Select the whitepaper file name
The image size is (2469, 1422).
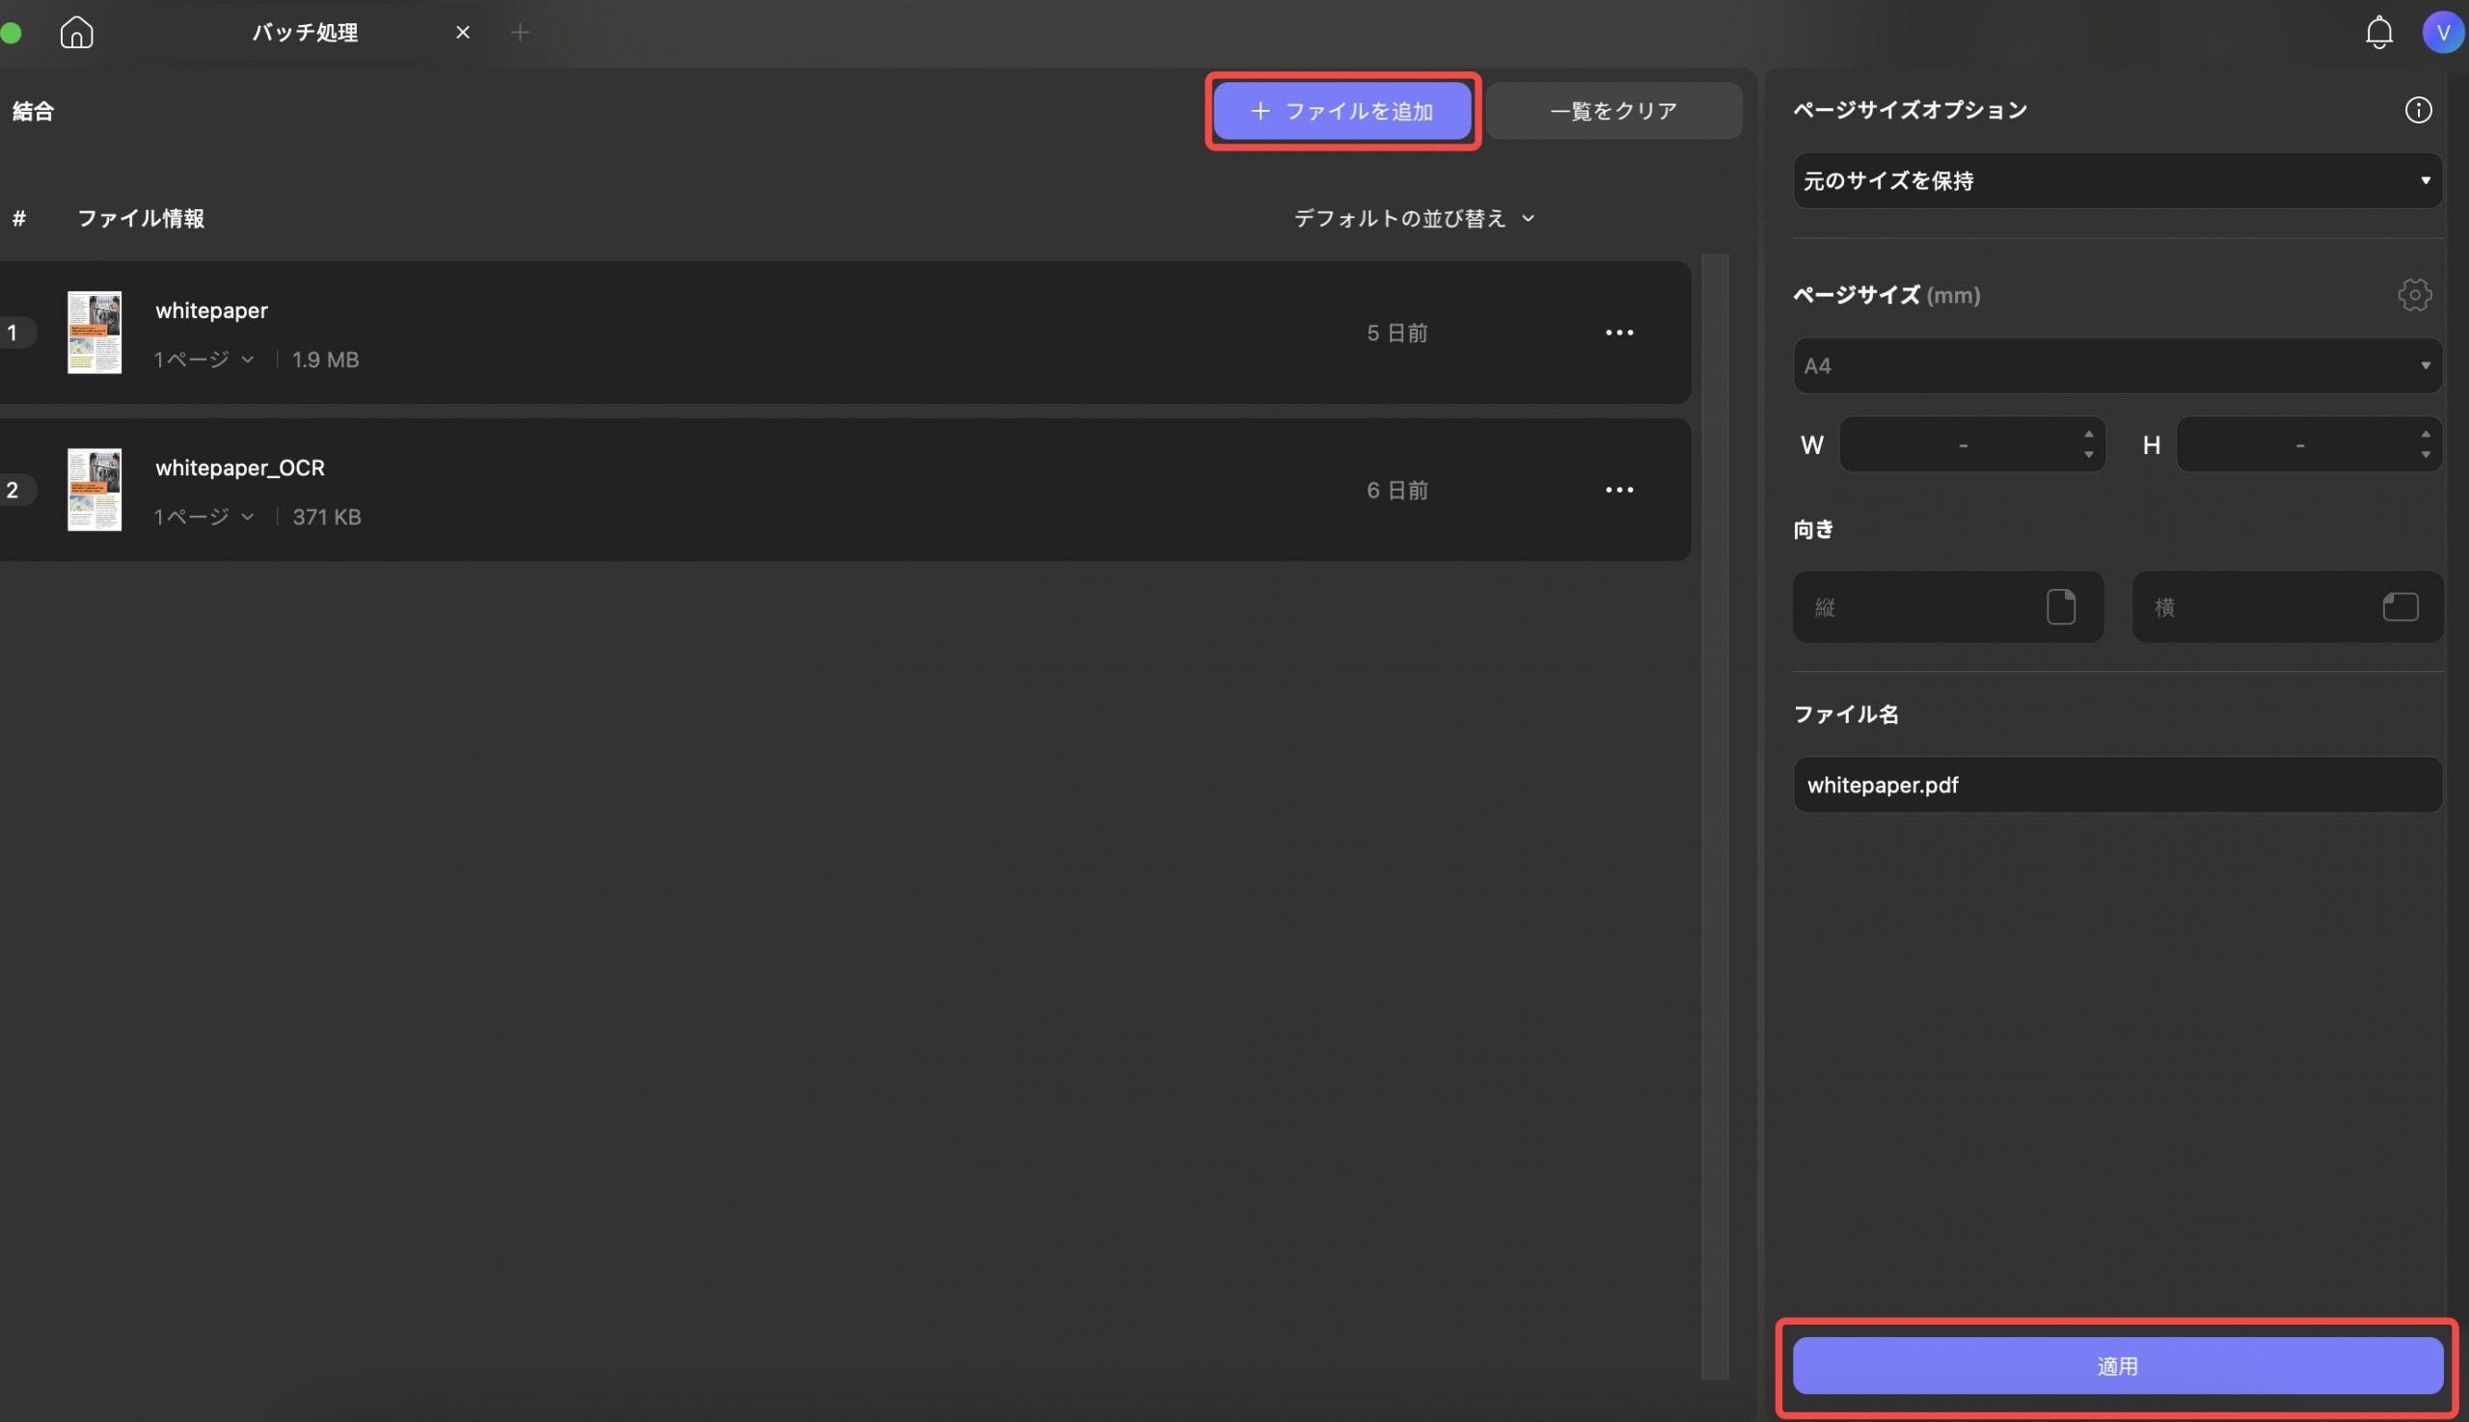211,310
